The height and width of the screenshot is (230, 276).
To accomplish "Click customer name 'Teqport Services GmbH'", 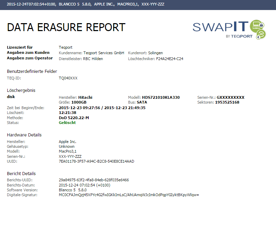I will point(104,53).
